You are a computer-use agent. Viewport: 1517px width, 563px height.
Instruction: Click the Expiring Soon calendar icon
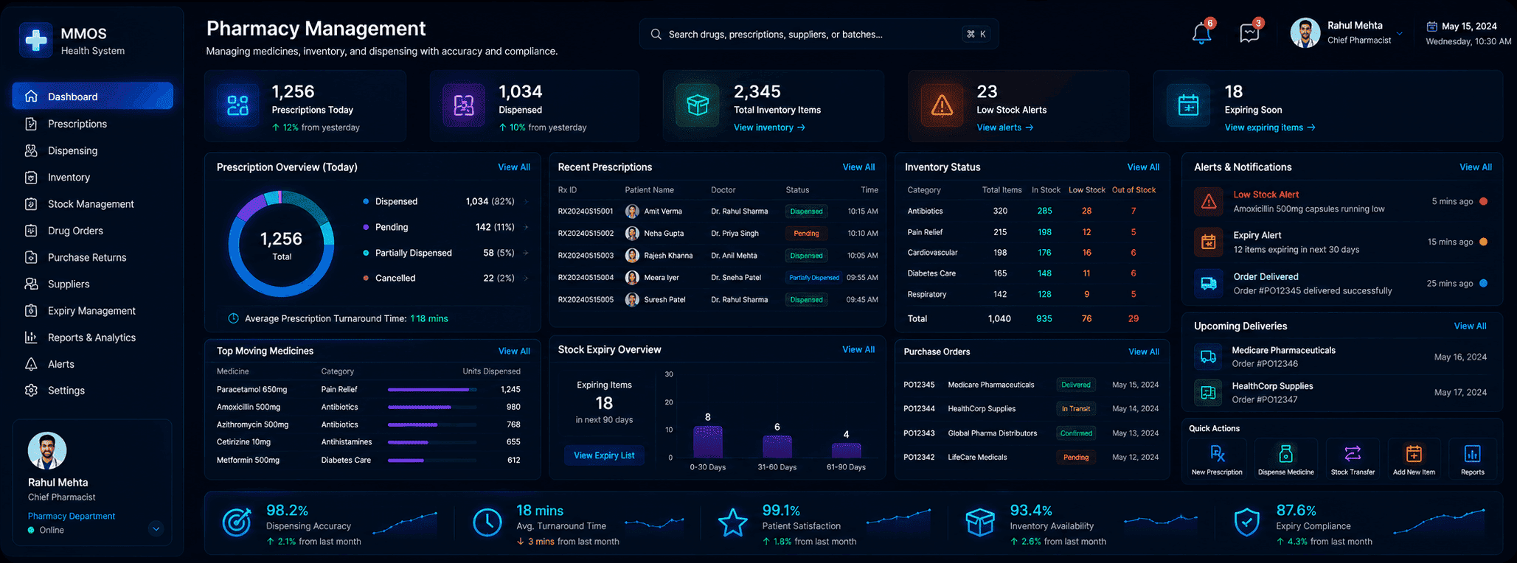(1188, 105)
